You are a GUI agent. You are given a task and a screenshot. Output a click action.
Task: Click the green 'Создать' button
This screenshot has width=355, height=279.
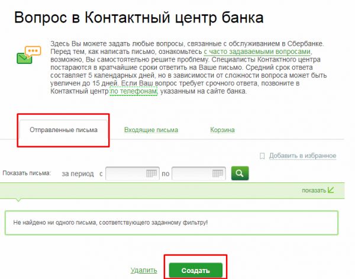click(196, 270)
